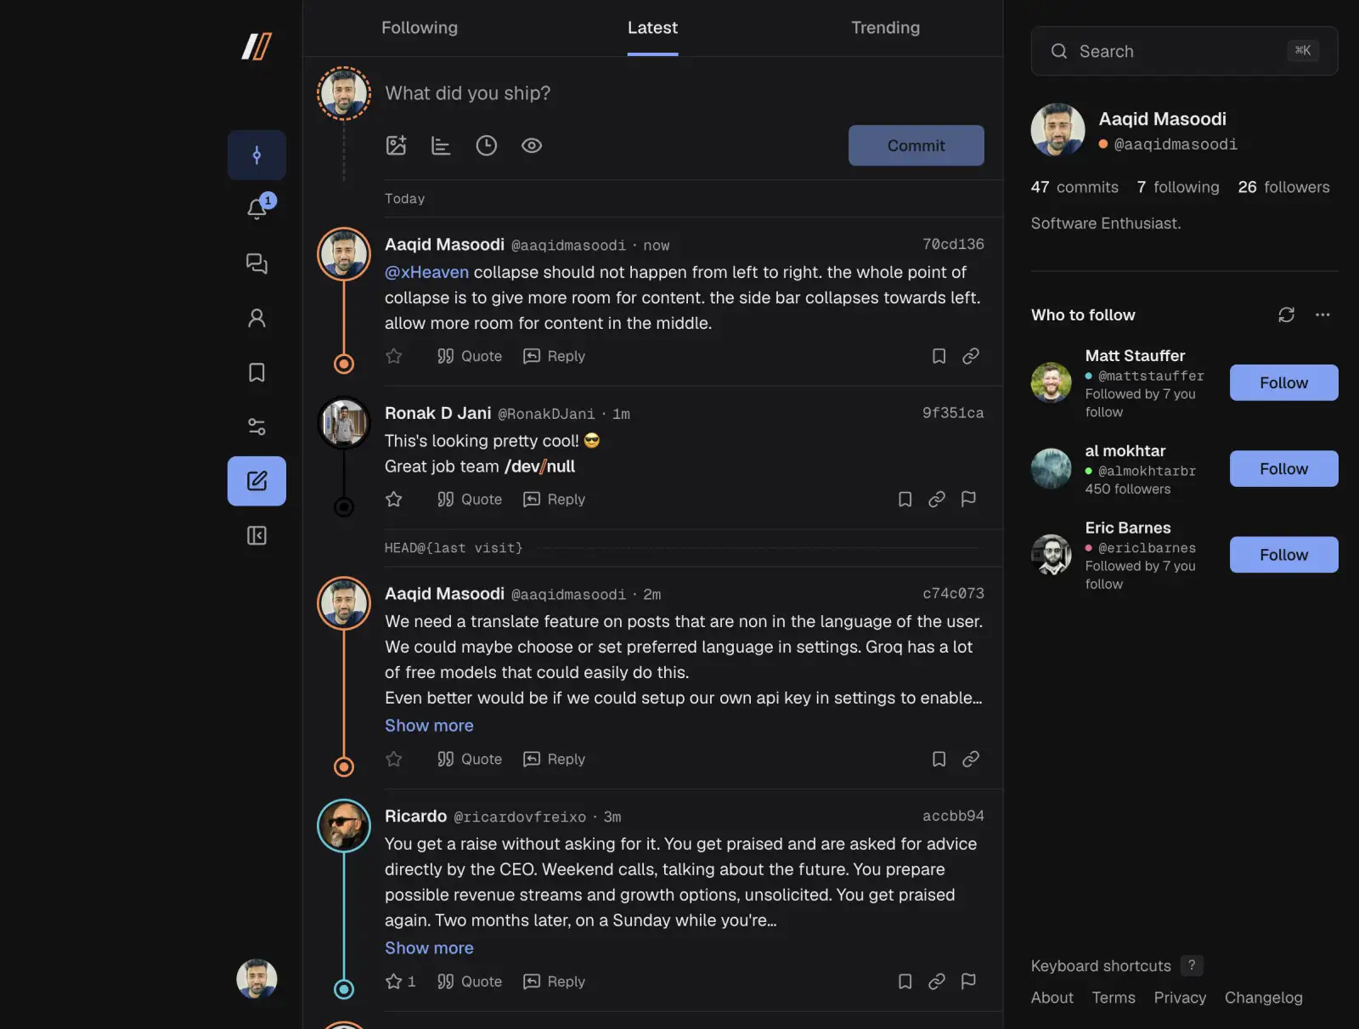
Task: Open the Changelog link
Action: [1263, 998]
